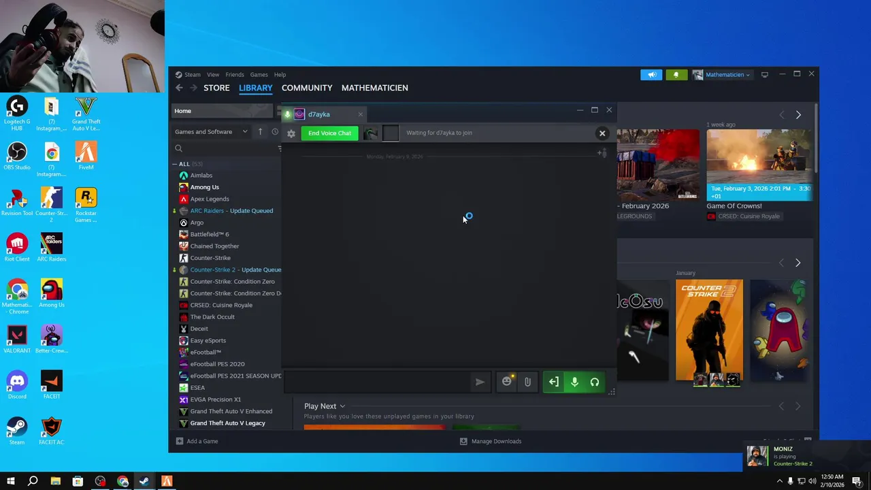Open the Windows Start menu
This screenshot has height=490, width=871.
(11, 481)
